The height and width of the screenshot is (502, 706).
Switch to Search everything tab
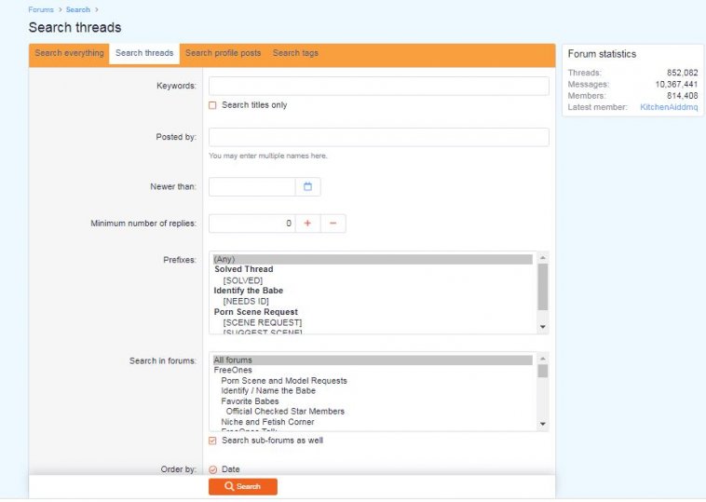pos(69,53)
